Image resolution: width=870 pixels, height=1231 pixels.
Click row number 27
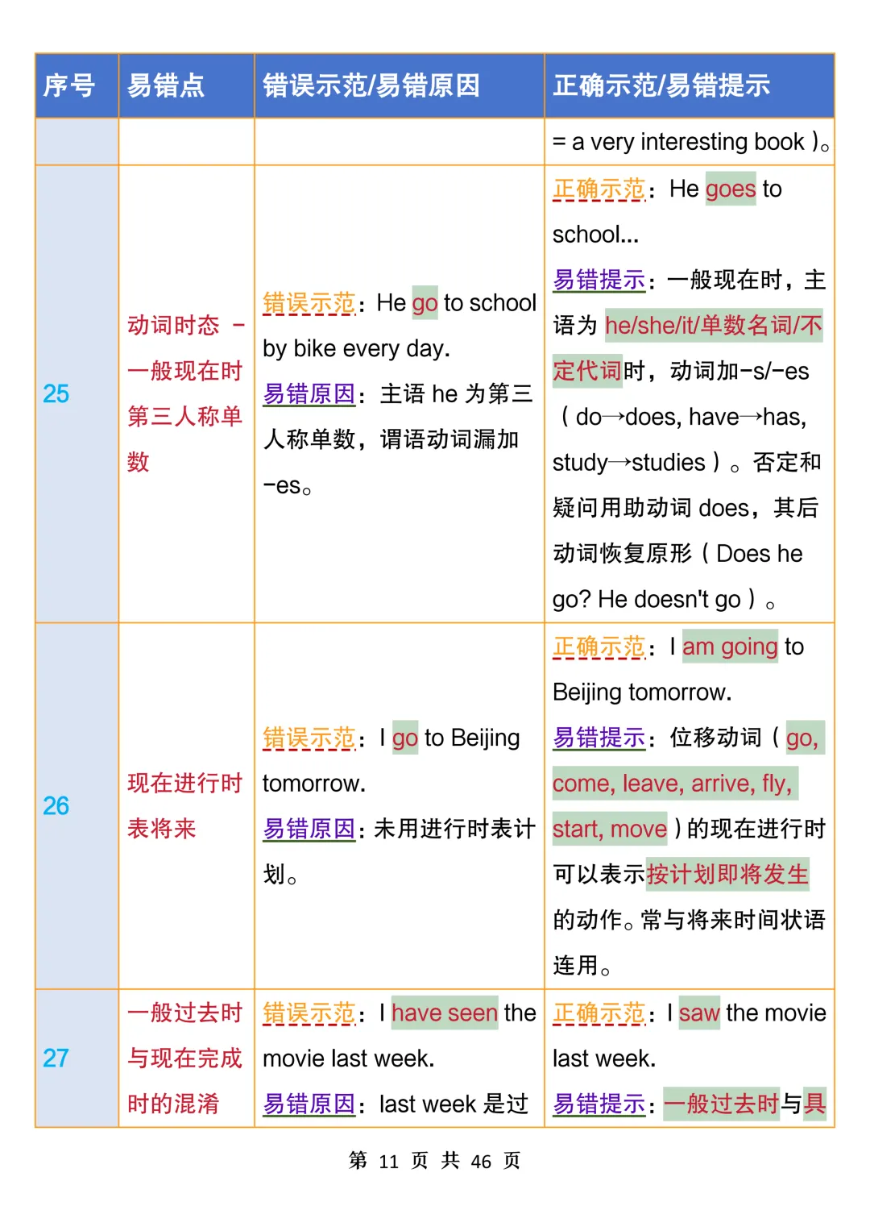[x=56, y=1058]
